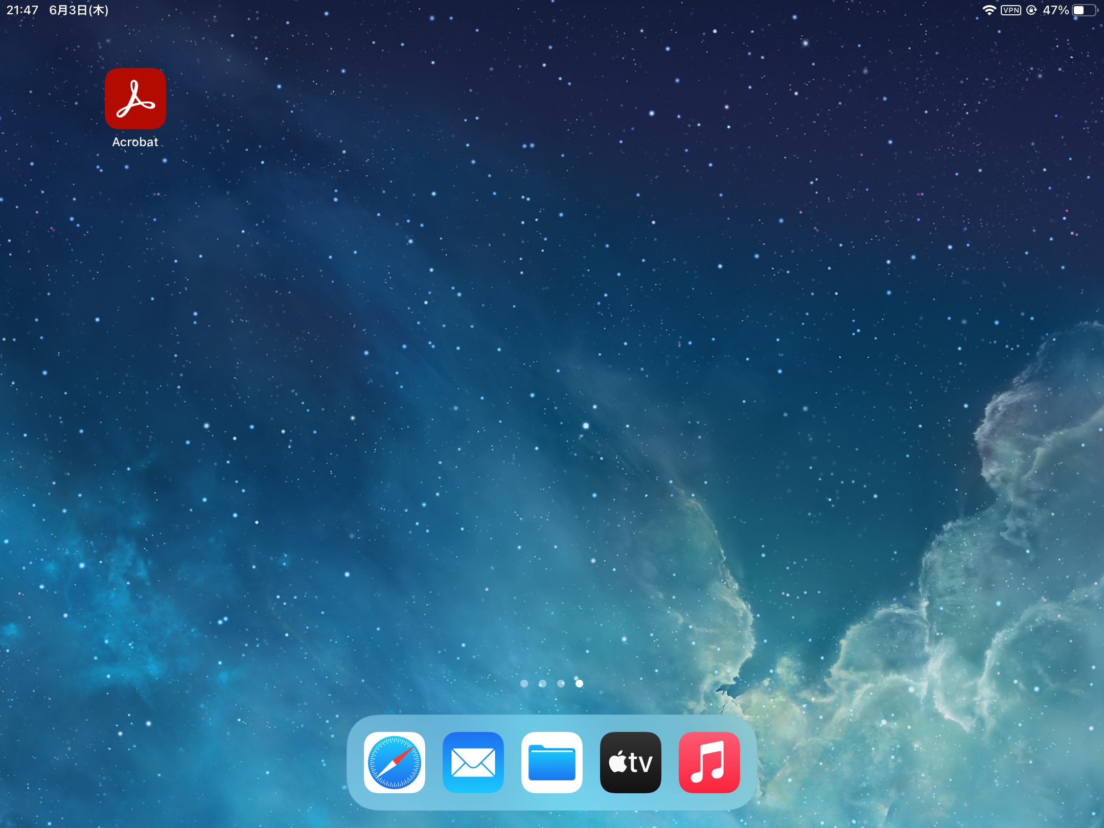Tap the 47% battery percentage text

[x=1055, y=10]
